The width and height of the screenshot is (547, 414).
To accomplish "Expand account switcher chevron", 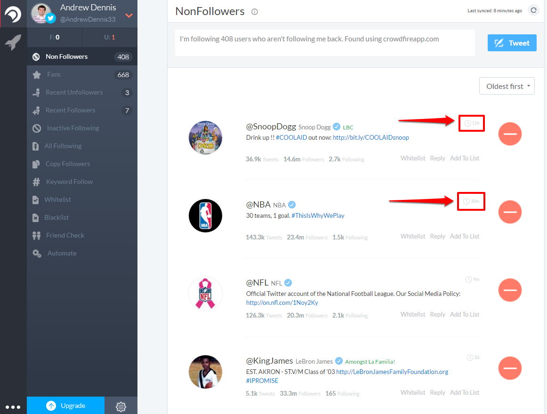I will pyautogui.click(x=129, y=16).
